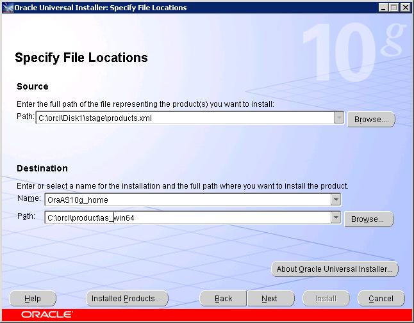Open the Destination Name dropdown arrow
The height and width of the screenshot is (323, 414).
click(x=336, y=200)
